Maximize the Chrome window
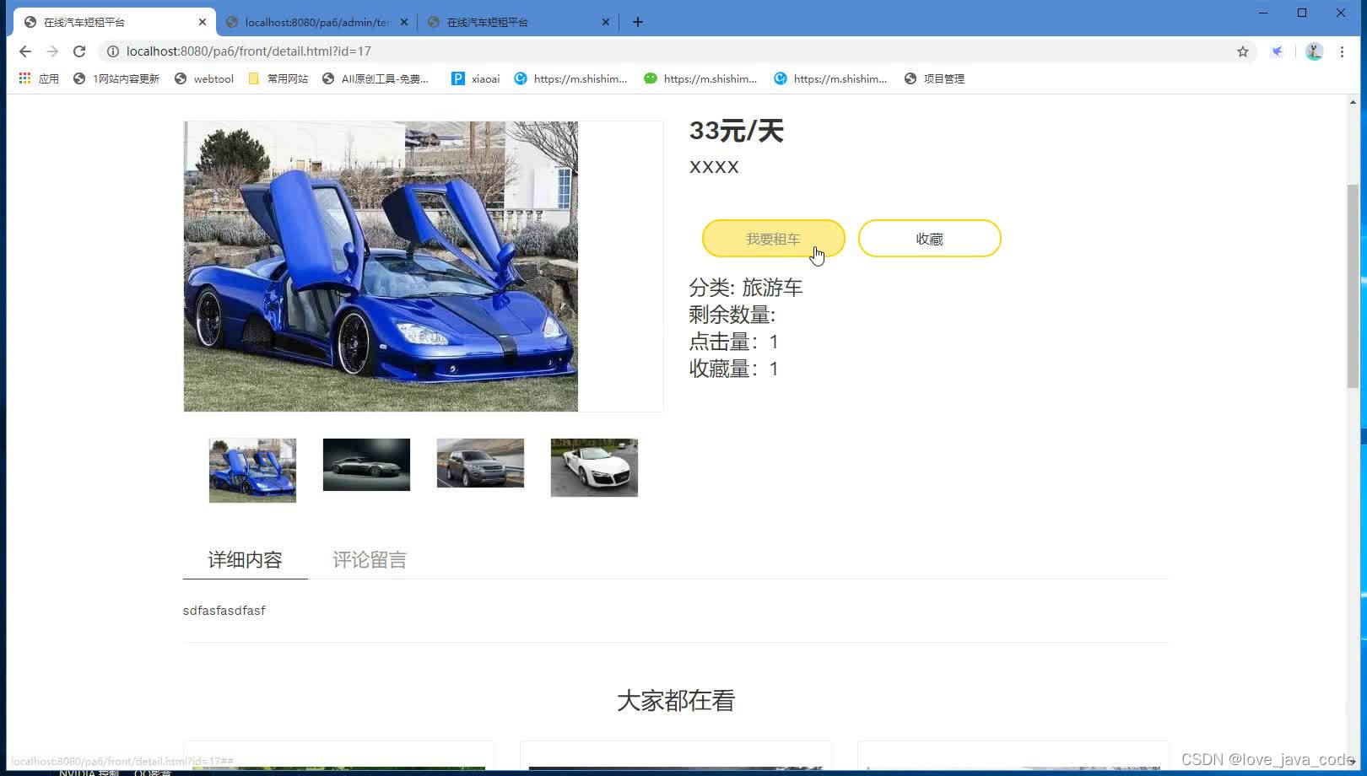This screenshot has width=1367, height=776. point(1302,13)
